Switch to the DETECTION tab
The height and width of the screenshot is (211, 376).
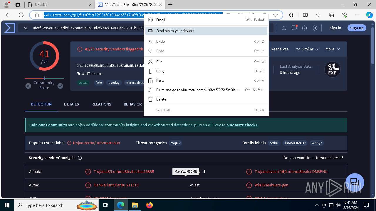pyautogui.click(x=41, y=104)
